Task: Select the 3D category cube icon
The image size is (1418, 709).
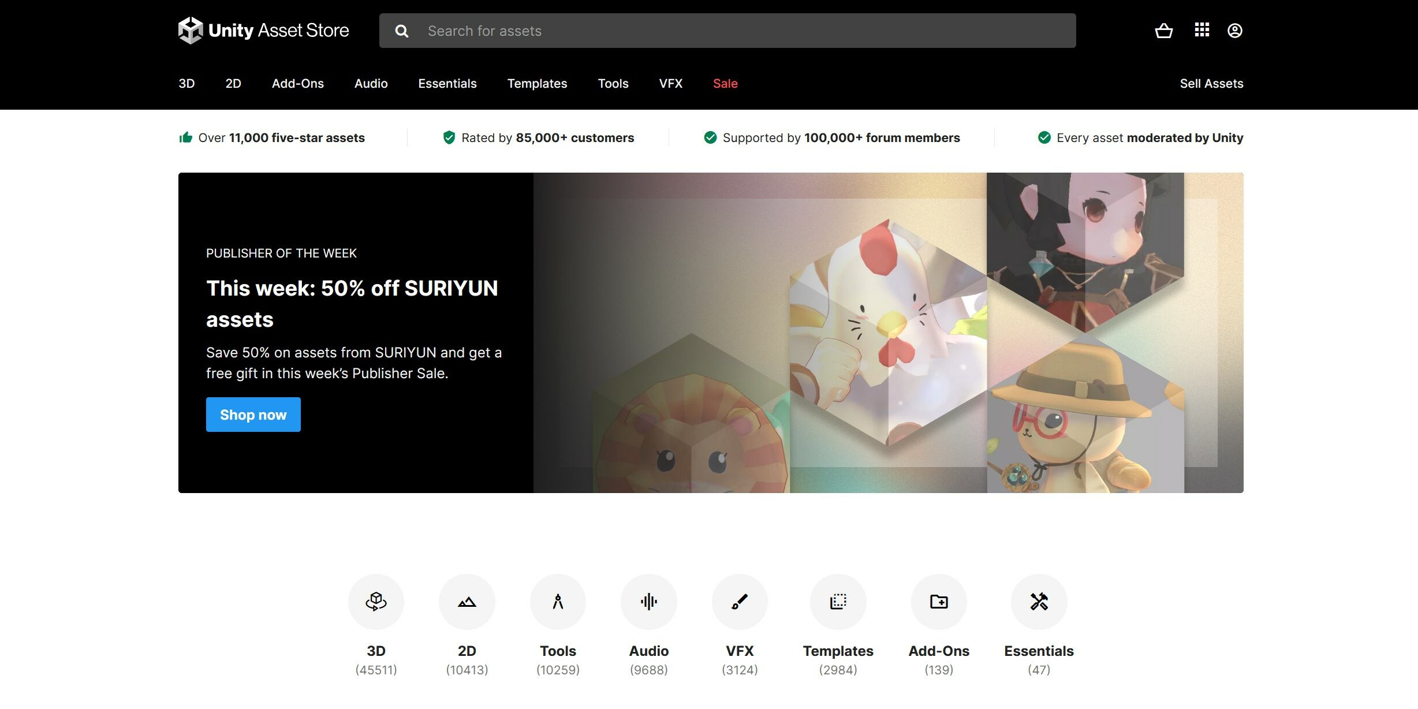Action: [x=376, y=601]
